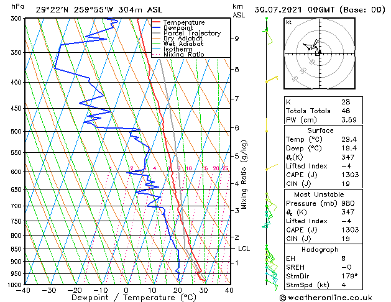Click the 700 hPa pressure axis label

pos(17,206)
